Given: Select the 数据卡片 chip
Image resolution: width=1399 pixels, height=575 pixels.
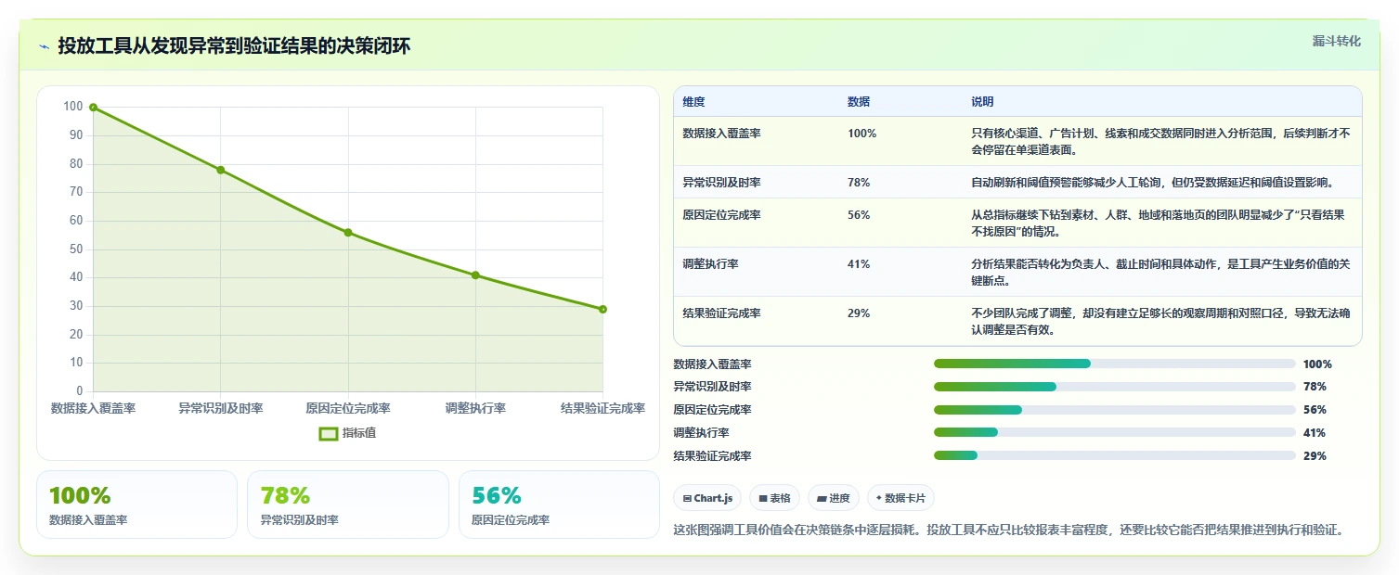Looking at the screenshot, I should (x=900, y=498).
